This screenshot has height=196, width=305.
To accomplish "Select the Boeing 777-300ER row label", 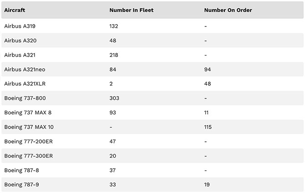I will point(28,156).
